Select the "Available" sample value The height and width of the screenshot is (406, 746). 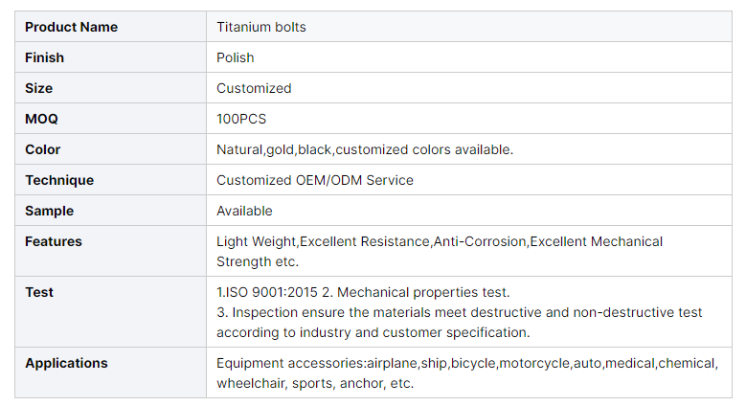(244, 211)
